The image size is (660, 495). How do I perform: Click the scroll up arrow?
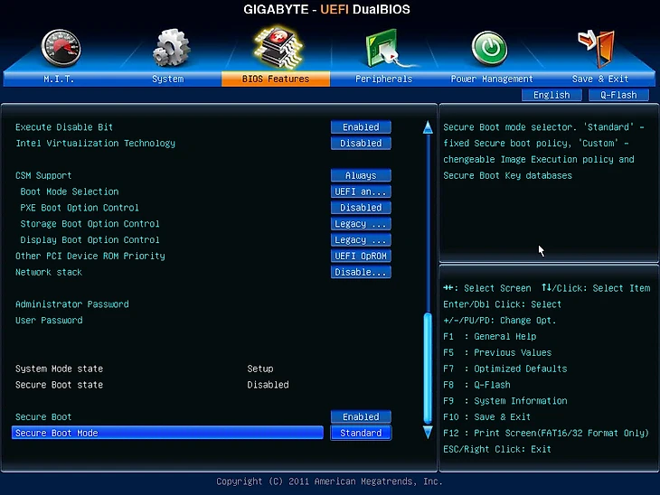click(428, 127)
